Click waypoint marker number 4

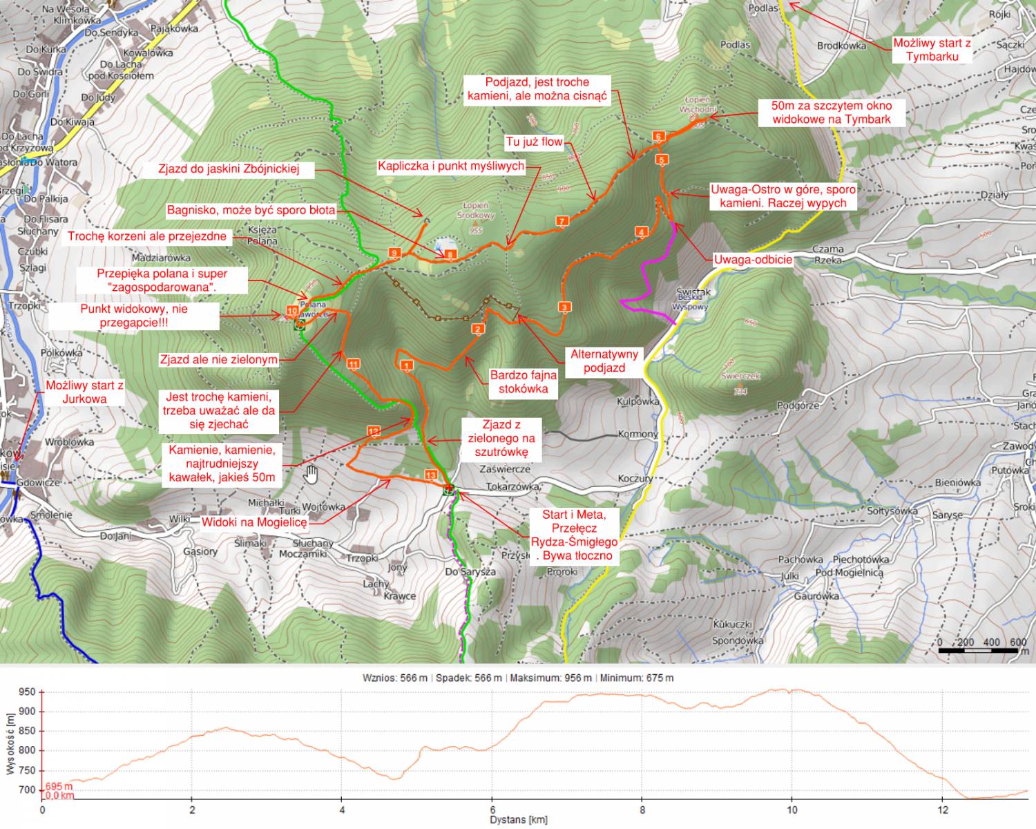pyautogui.click(x=642, y=232)
